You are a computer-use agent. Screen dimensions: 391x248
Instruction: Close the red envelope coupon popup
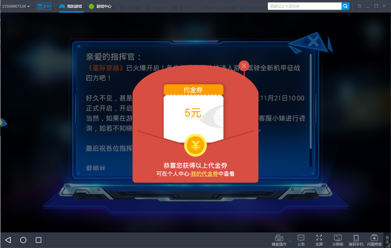tap(244, 66)
